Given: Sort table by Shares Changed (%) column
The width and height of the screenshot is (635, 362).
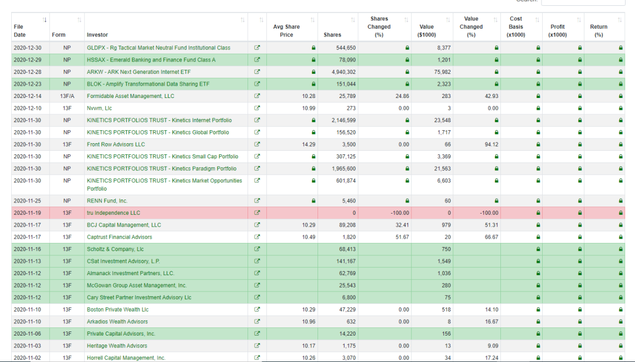Looking at the screenshot, I should tap(385, 27).
